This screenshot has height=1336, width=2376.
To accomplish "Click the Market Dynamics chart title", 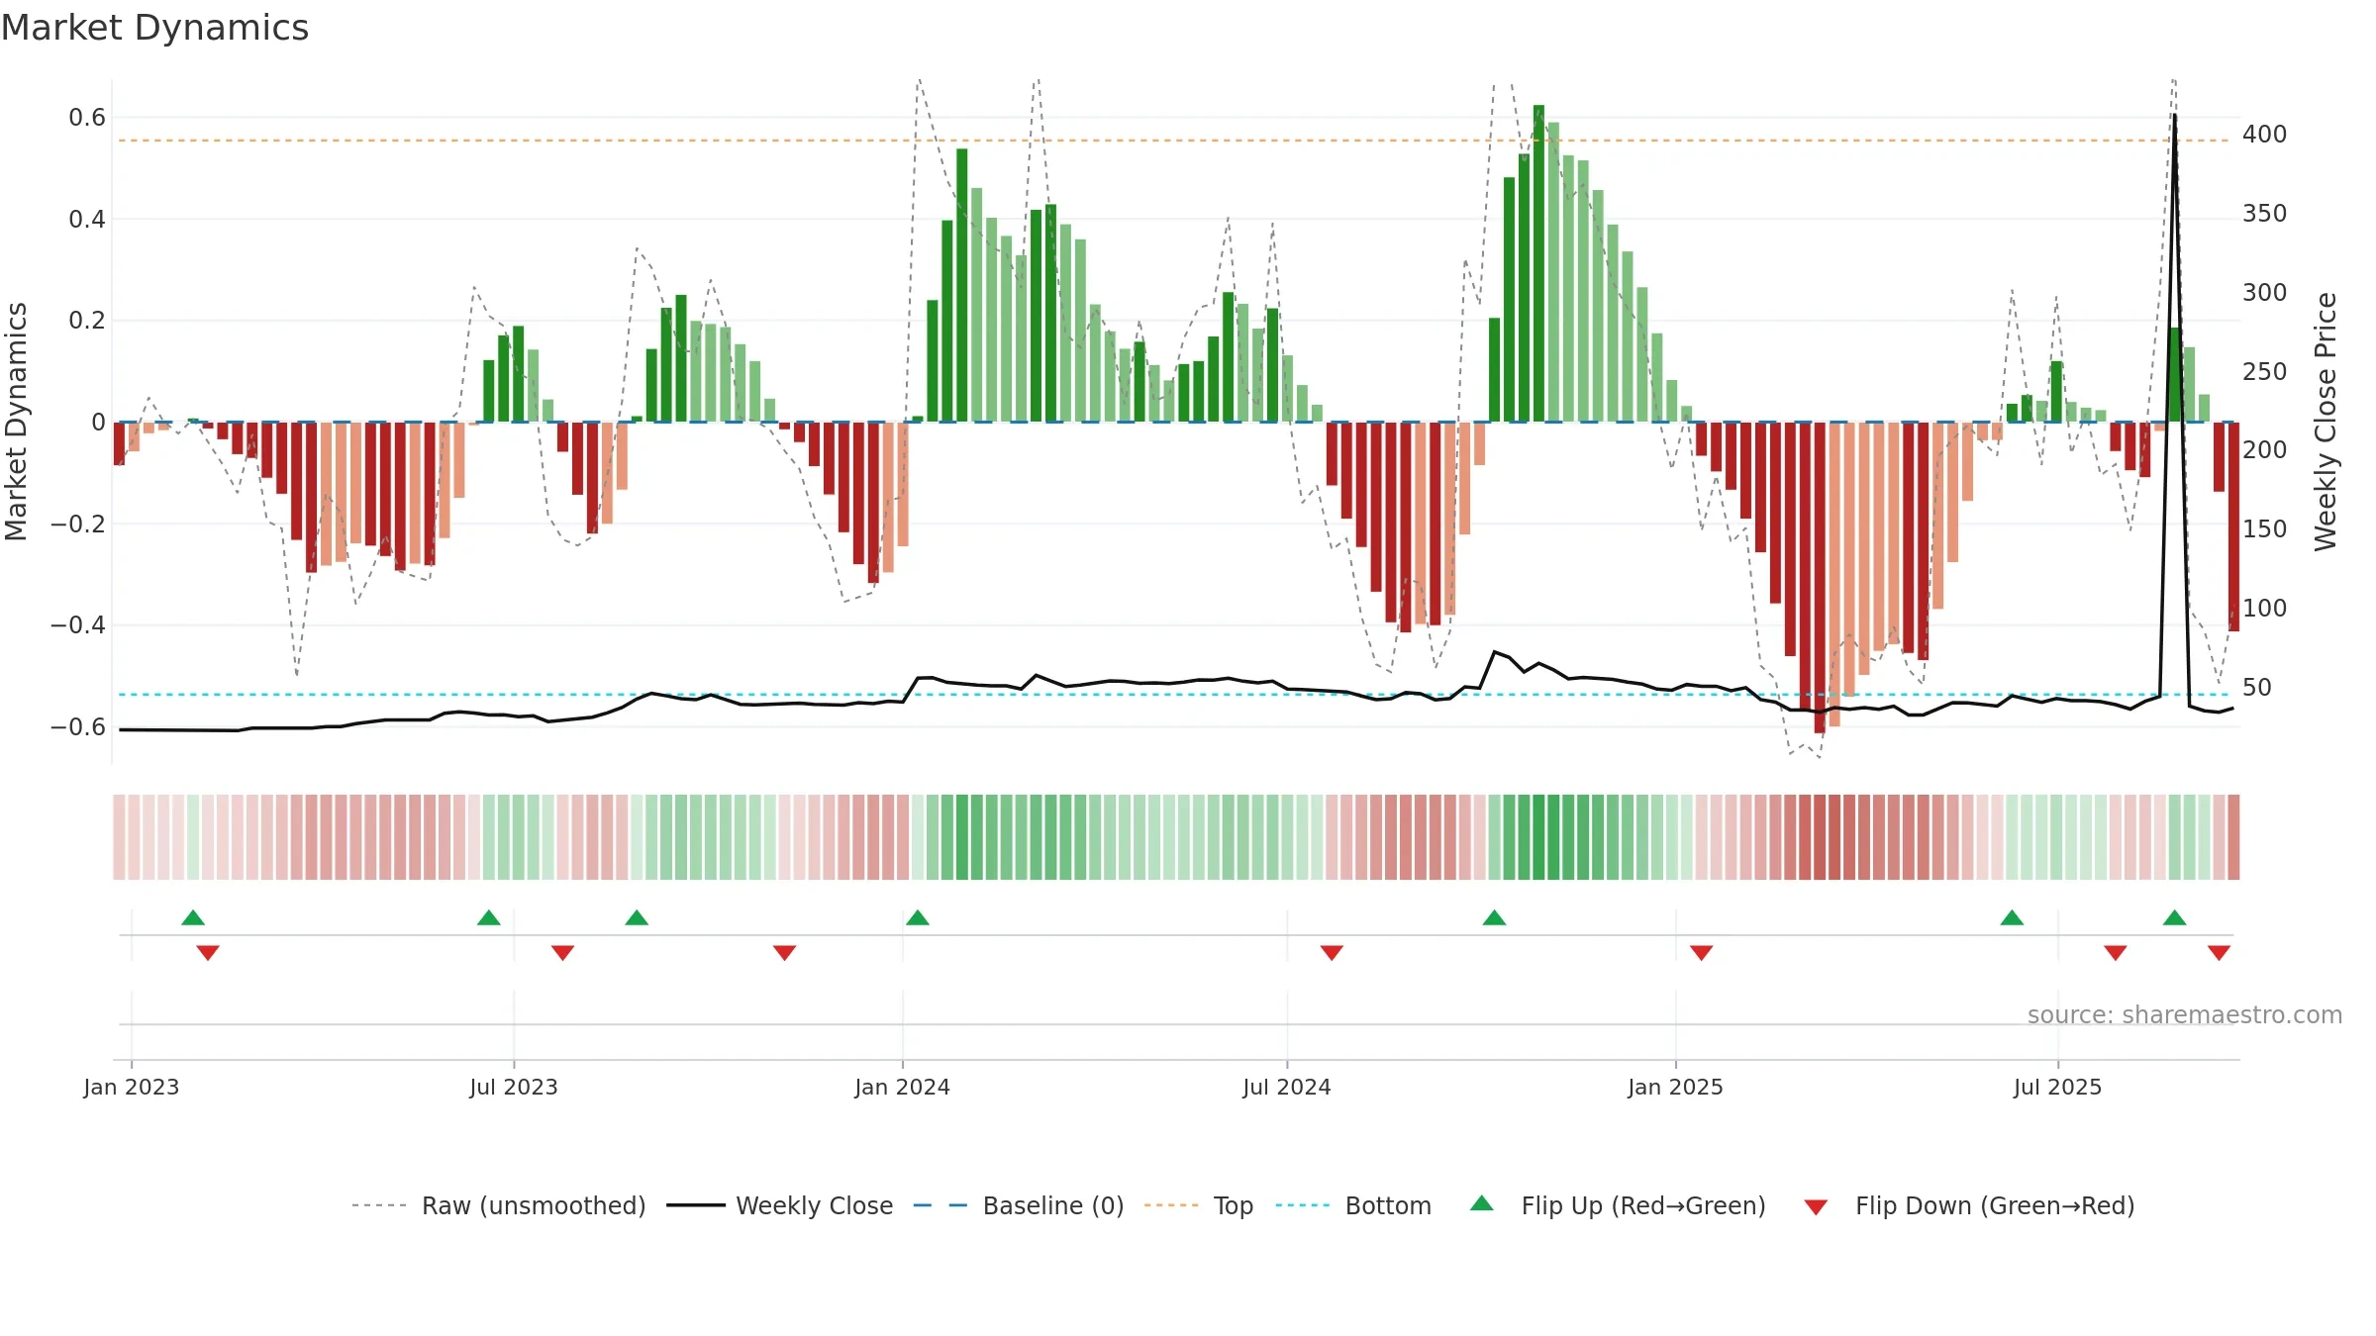I will (x=154, y=28).
